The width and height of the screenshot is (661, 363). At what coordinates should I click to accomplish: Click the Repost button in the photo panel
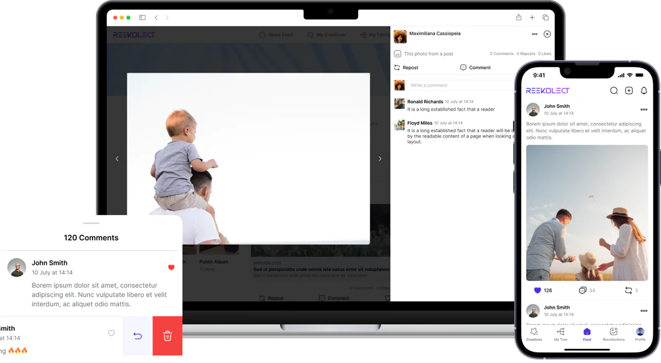tap(406, 68)
